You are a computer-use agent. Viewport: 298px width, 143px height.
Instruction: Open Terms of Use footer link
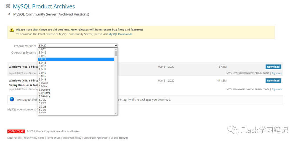[54, 138]
